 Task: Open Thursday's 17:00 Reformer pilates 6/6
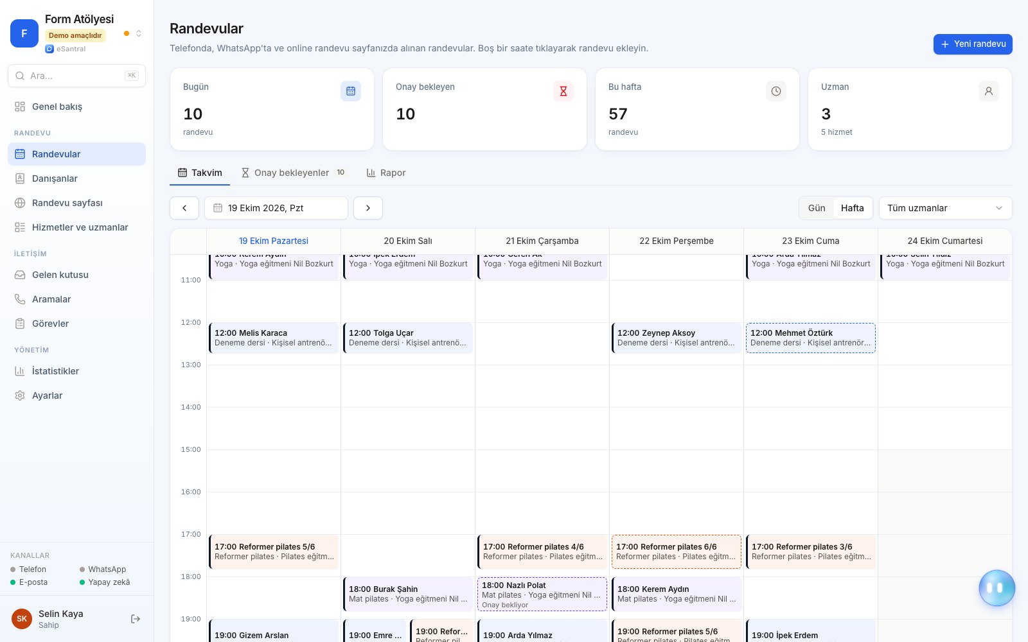click(x=677, y=551)
